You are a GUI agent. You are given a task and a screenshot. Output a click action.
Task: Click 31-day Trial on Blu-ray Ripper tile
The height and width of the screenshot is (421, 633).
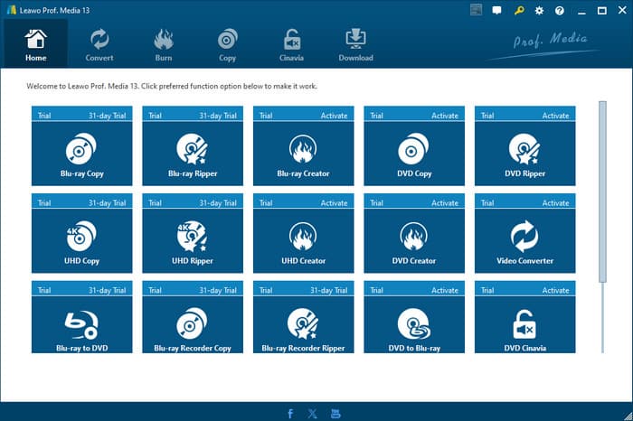point(216,116)
